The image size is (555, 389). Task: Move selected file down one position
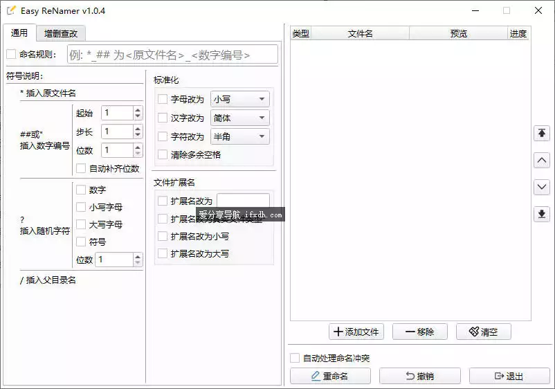542,188
